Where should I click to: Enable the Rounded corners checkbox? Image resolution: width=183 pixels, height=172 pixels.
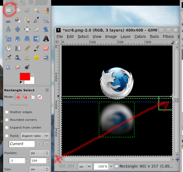(6, 120)
